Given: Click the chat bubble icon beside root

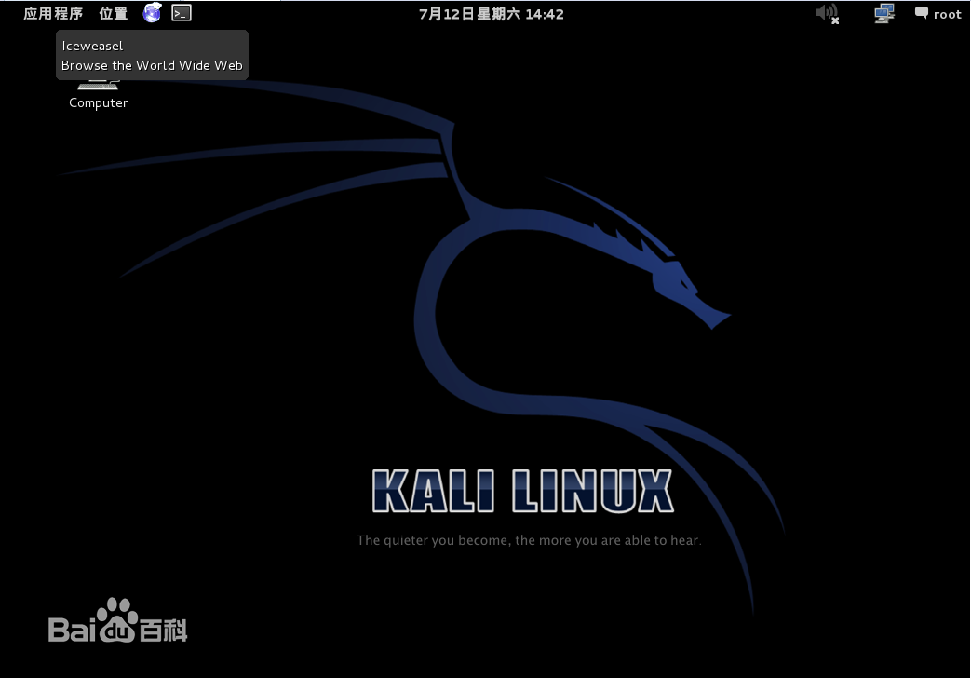Looking at the screenshot, I should pos(922,13).
